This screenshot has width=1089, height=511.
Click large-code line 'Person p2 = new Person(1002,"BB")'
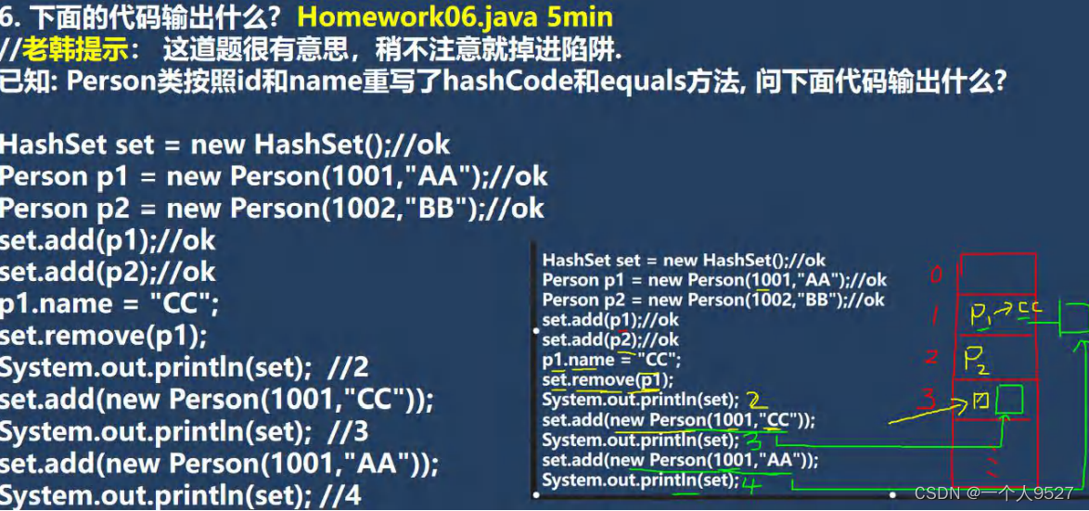pyautogui.click(x=273, y=209)
